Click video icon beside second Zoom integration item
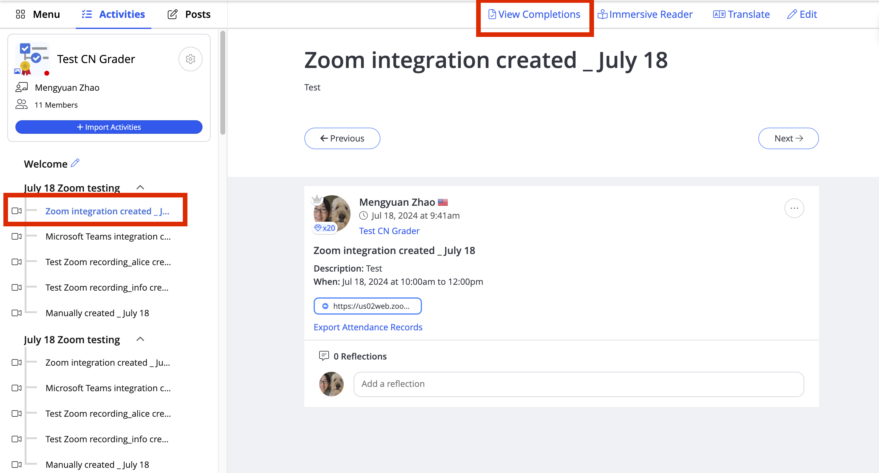The image size is (879, 473). [x=17, y=363]
